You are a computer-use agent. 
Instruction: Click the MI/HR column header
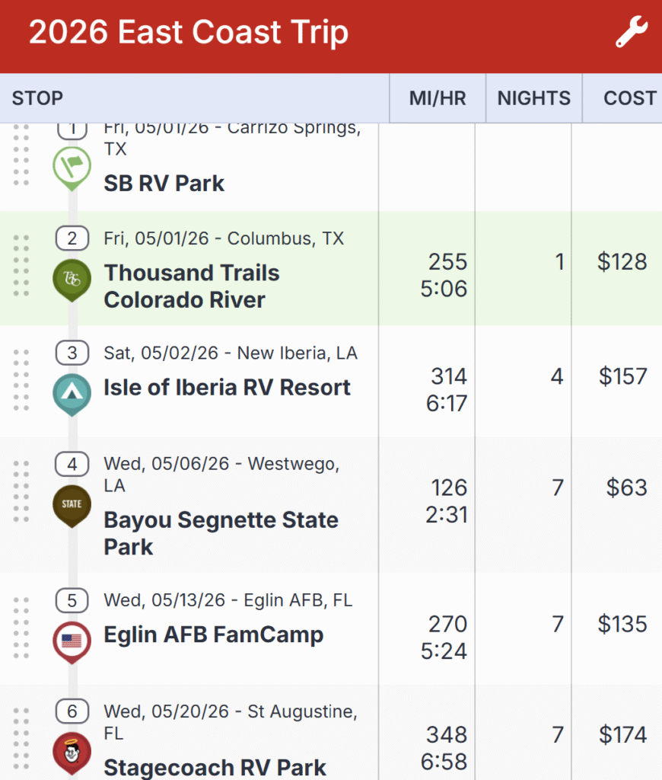[438, 98]
